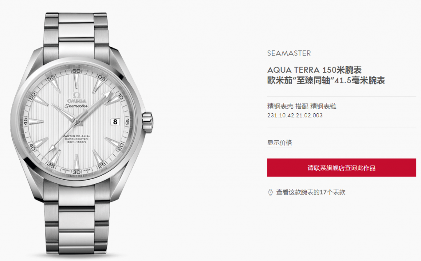Open the 显示价格 link

point(279,142)
